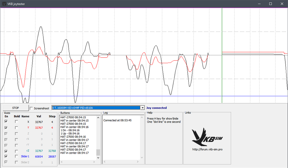288x168 pixels.
Task: Disable the En checkbox for the X axis
Action: (x=6, y=121)
